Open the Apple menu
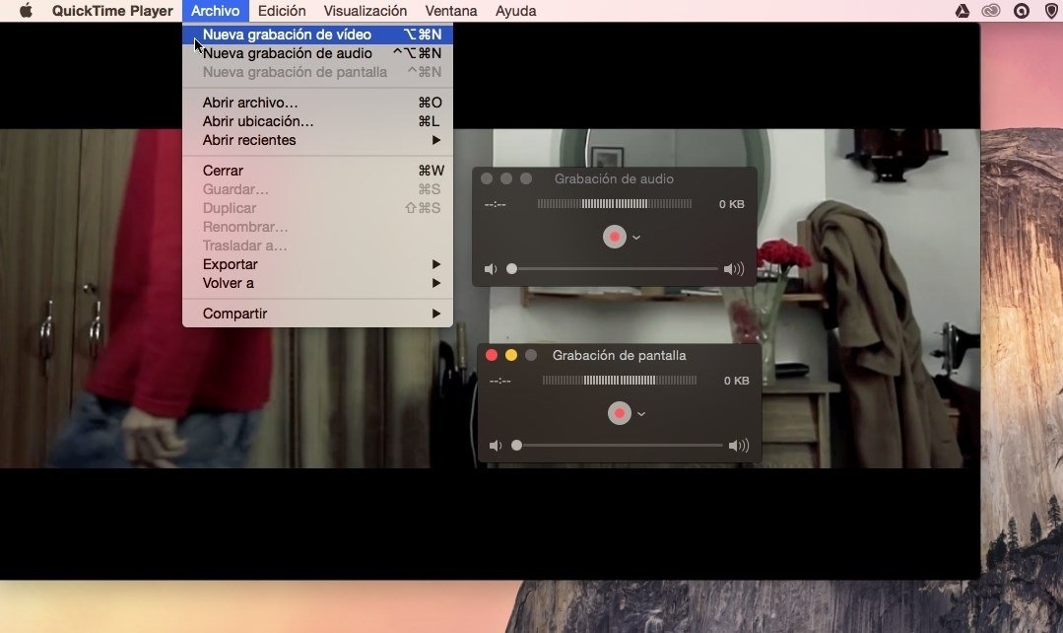The height and width of the screenshot is (633, 1063). [x=26, y=11]
